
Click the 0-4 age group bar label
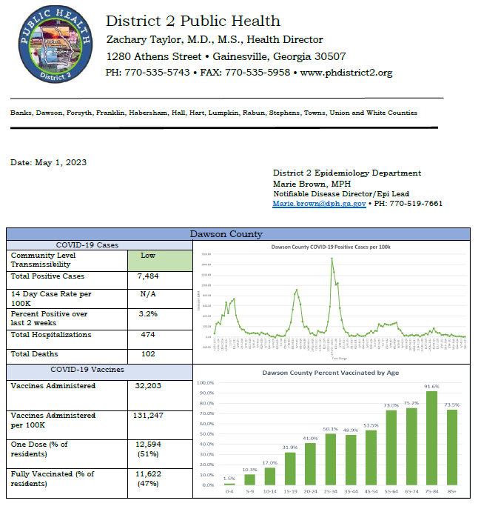[229, 491]
